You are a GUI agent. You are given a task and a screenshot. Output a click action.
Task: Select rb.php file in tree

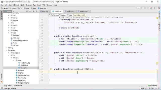coord(14,43)
